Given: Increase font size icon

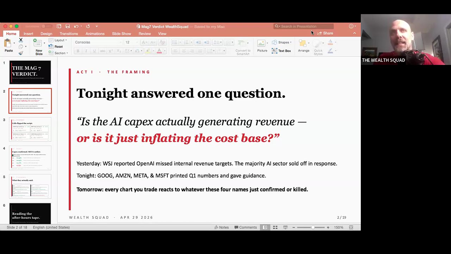Looking at the screenshot, I should (144, 42).
